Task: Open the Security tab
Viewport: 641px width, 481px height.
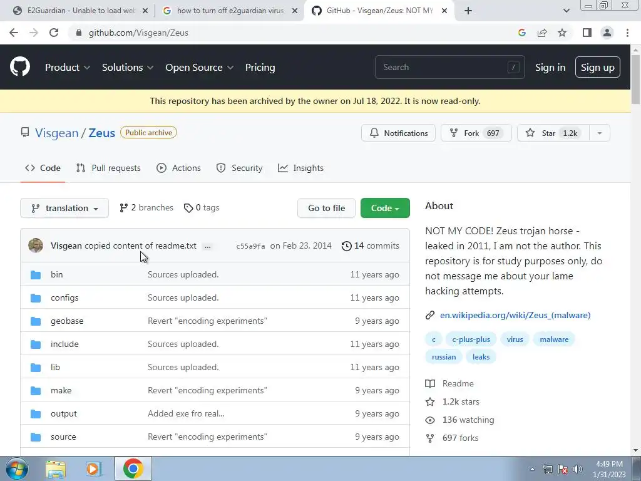Action: tap(240, 168)
